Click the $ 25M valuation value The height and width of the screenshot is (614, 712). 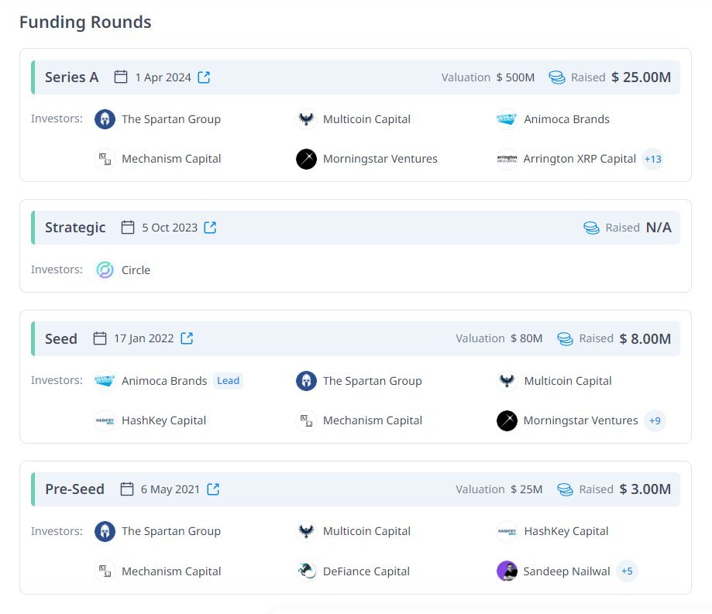point(526,489)
